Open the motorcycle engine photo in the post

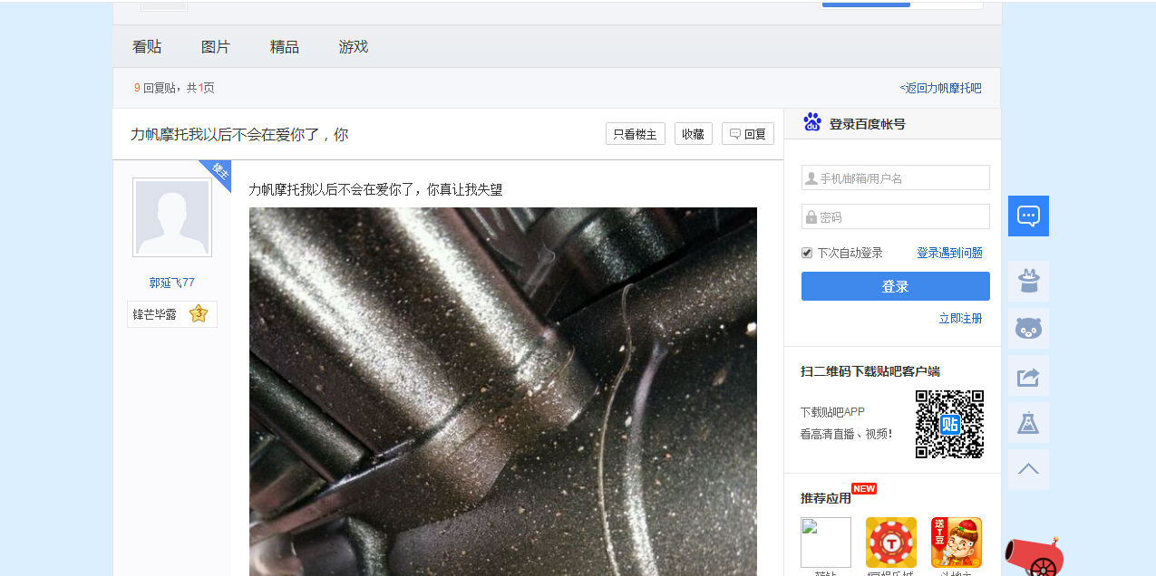click(x=503, y=391)
